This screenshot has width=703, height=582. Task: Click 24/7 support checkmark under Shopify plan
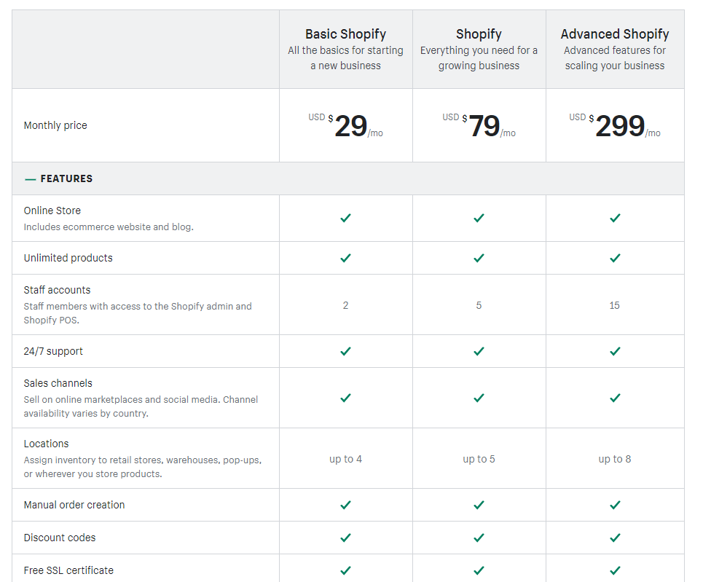pyautogui.click(x=479, y=351)
